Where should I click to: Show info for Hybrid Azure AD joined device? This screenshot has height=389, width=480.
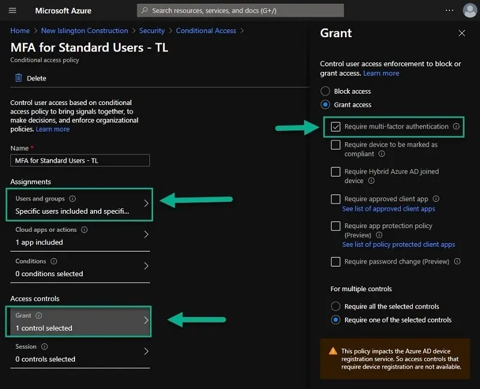coord(371,181)
